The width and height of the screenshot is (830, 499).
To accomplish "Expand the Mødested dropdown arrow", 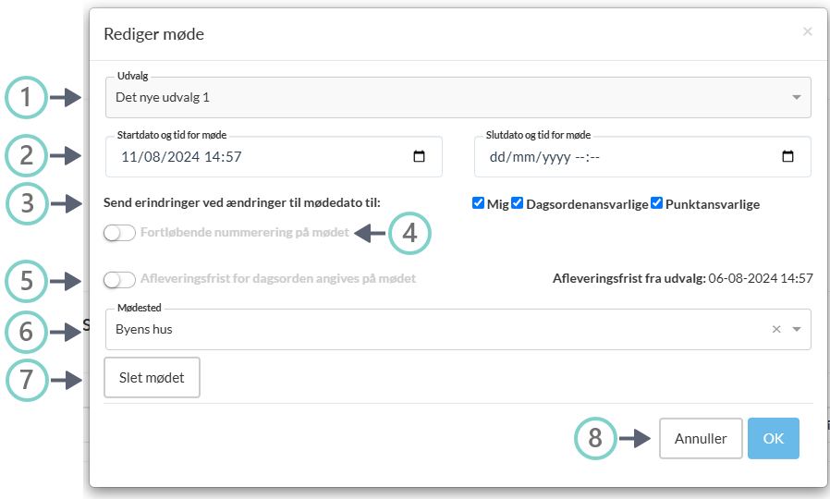I will click(797, 330).
